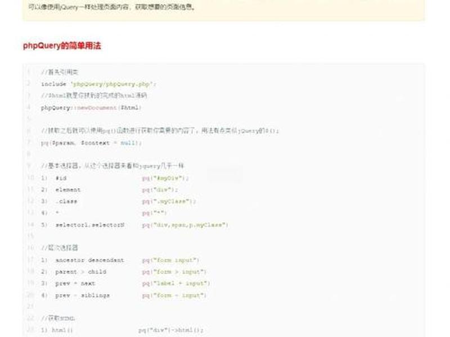The width and height of the screenshot is (450, 337).
Task: Select the pq("label + input") example
Action: pos(176,284)
